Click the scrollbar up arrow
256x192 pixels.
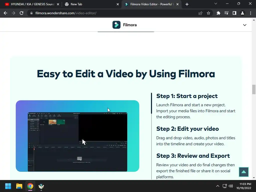[254, 20]
